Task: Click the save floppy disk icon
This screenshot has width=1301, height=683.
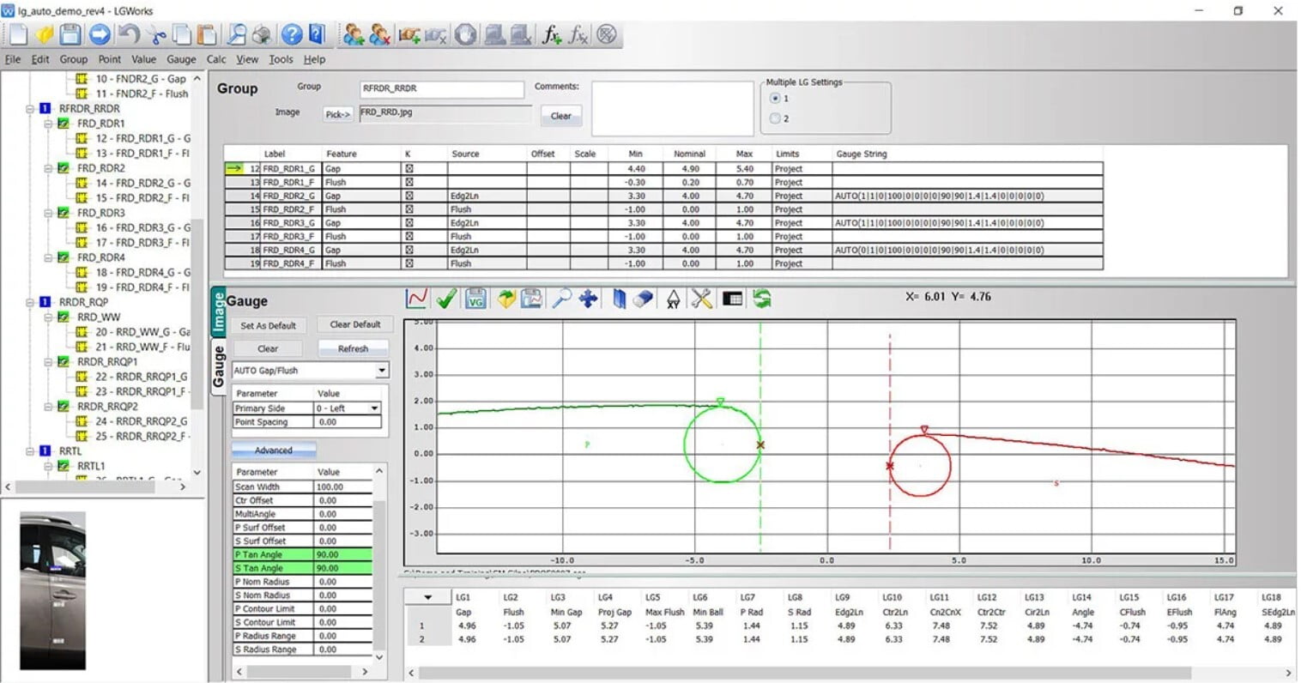Action: pos(70,35)
